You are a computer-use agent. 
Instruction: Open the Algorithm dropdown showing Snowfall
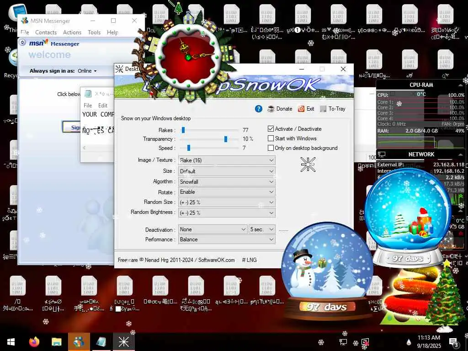[227, 181]
